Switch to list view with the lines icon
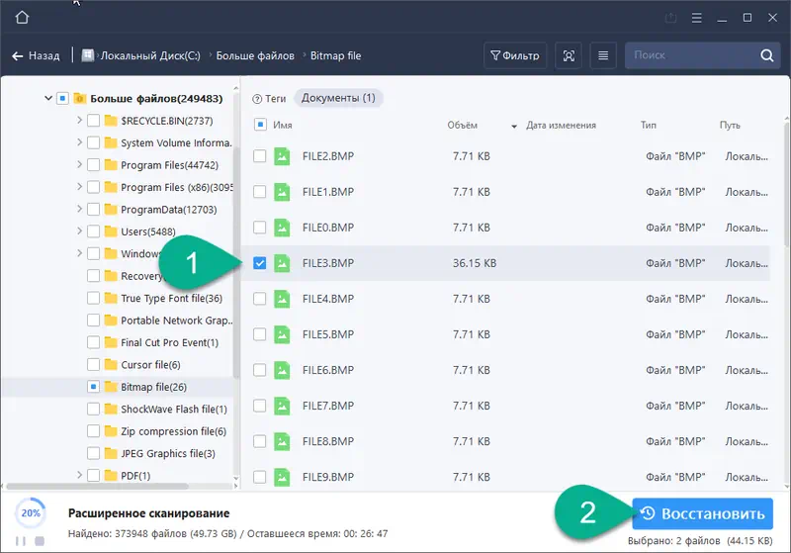Viewport: 791px width, 553px height. click(602, 56)
